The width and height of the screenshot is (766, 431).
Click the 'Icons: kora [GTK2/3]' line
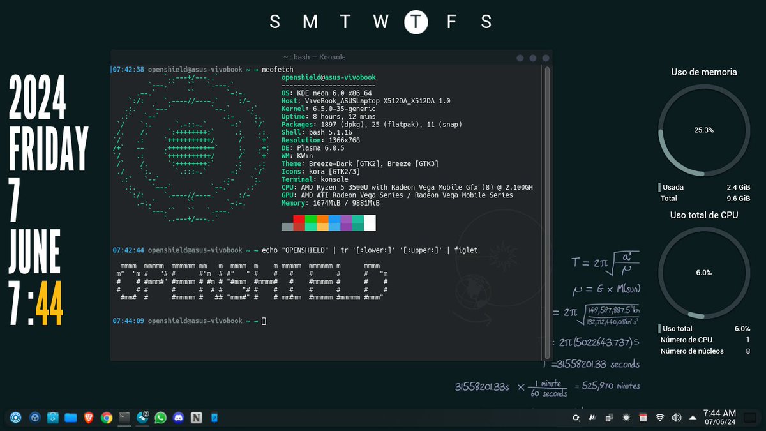[x=320, y=172]
